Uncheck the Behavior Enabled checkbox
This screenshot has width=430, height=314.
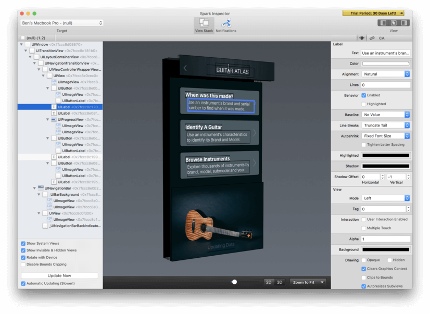click(x=364, y=95)
